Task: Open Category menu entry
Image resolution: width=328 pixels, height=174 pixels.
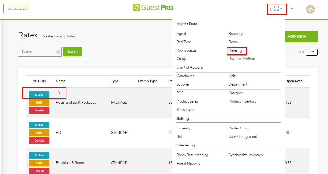Action: 236,93
